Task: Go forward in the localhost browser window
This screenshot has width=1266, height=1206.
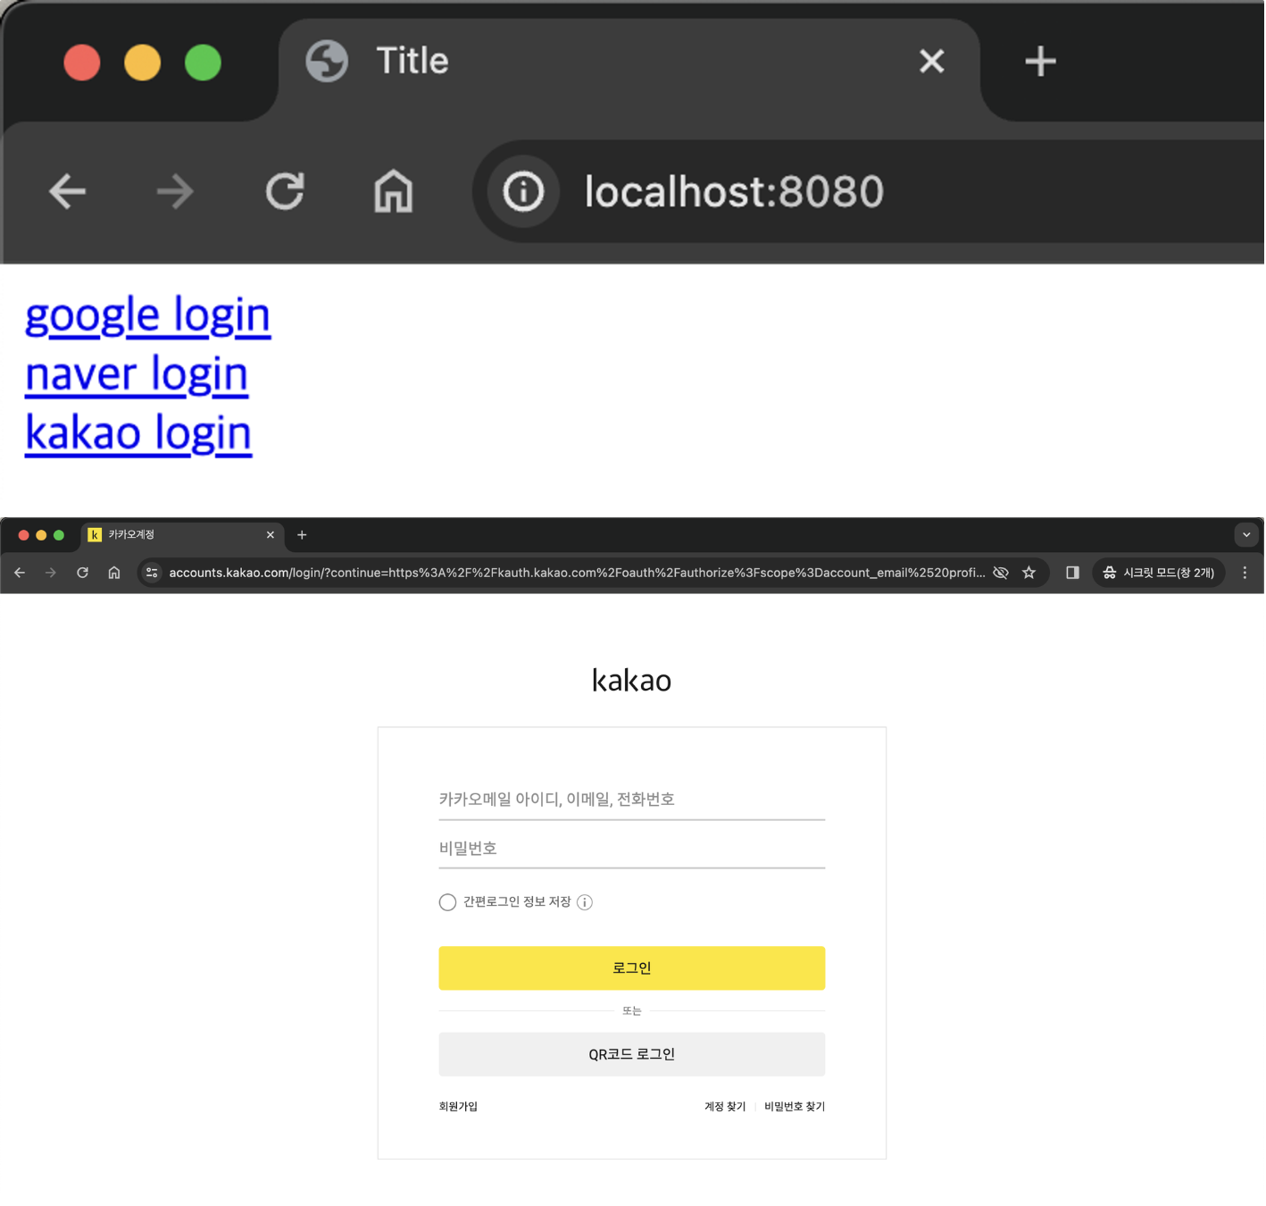Action: (175, 191)
